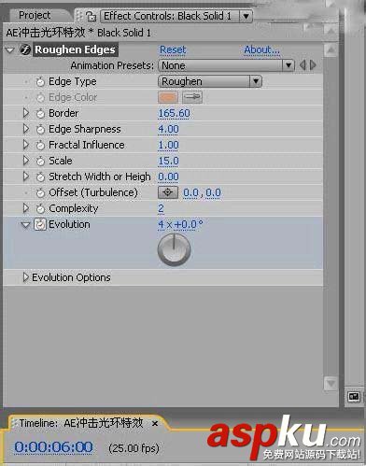Image resolution: width=366 pixels, height=466 pixels.
Task: Open About for Roughen Edges
Action: click(261, 49)
